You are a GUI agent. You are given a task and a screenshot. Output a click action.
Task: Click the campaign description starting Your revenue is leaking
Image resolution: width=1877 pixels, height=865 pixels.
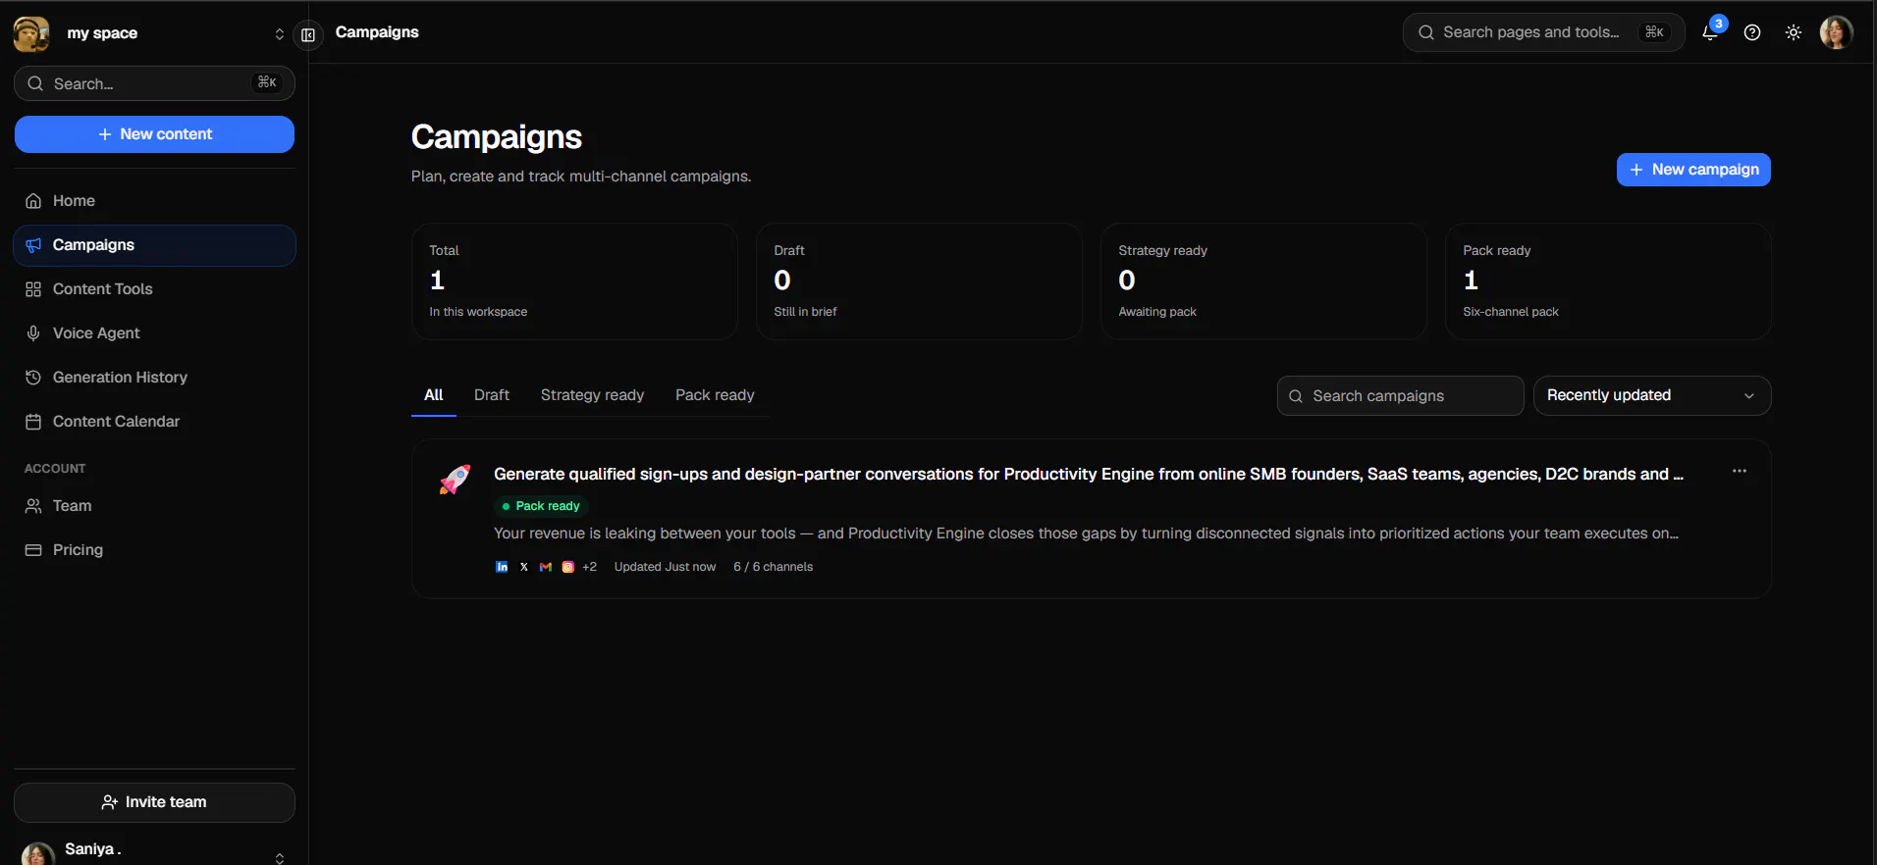click(1086, 534)
